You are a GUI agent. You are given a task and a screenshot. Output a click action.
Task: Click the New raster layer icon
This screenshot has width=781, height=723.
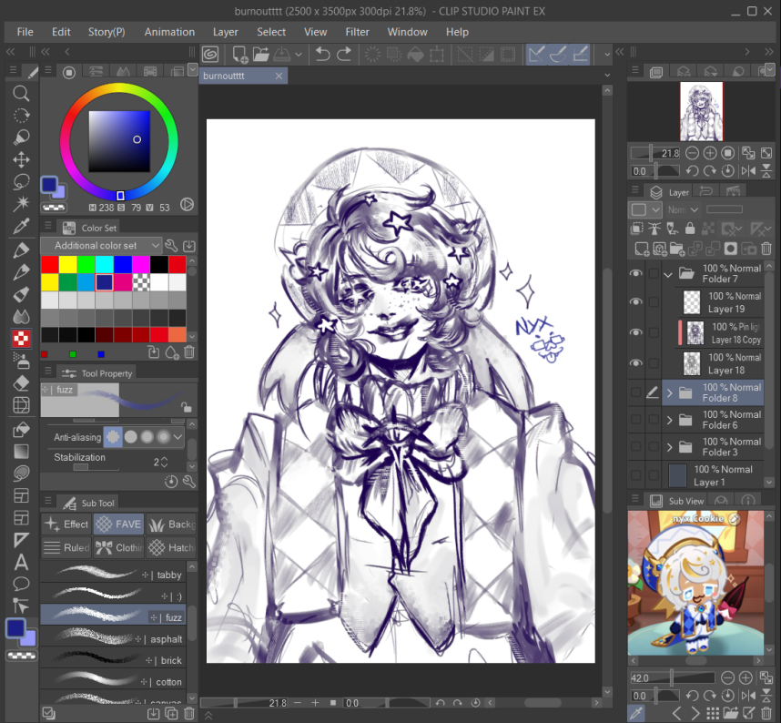coord(642,249)
